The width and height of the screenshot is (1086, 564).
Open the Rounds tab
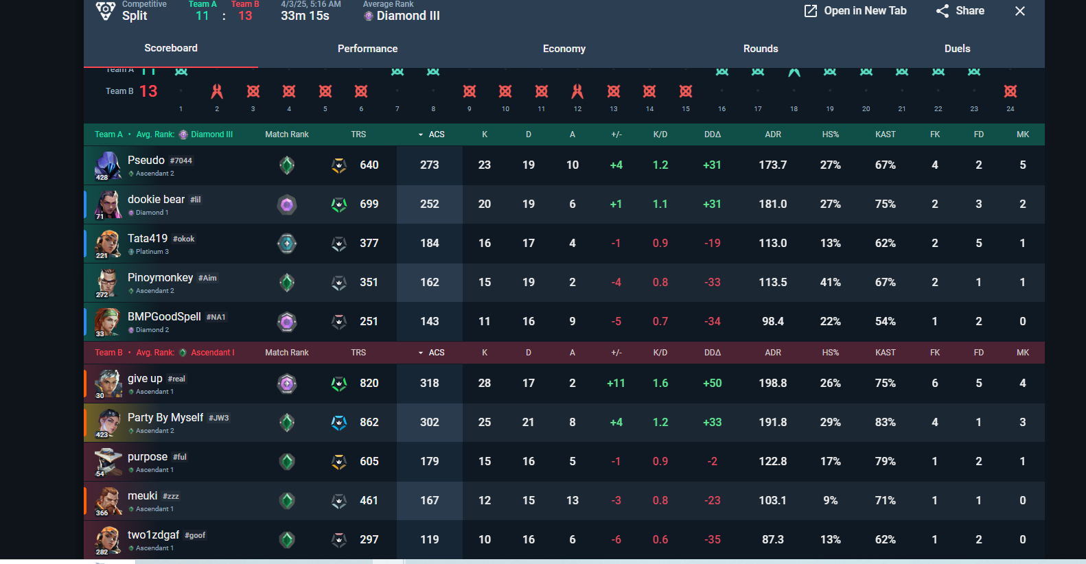pyautogui.click(x=761, y=49)
